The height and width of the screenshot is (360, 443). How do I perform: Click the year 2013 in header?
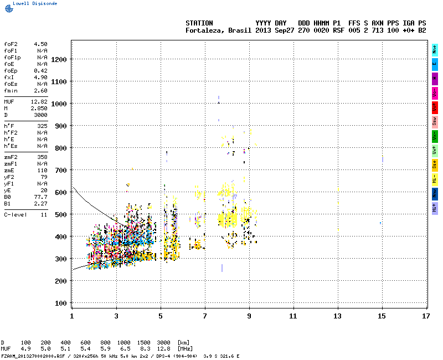pos(263,30)
